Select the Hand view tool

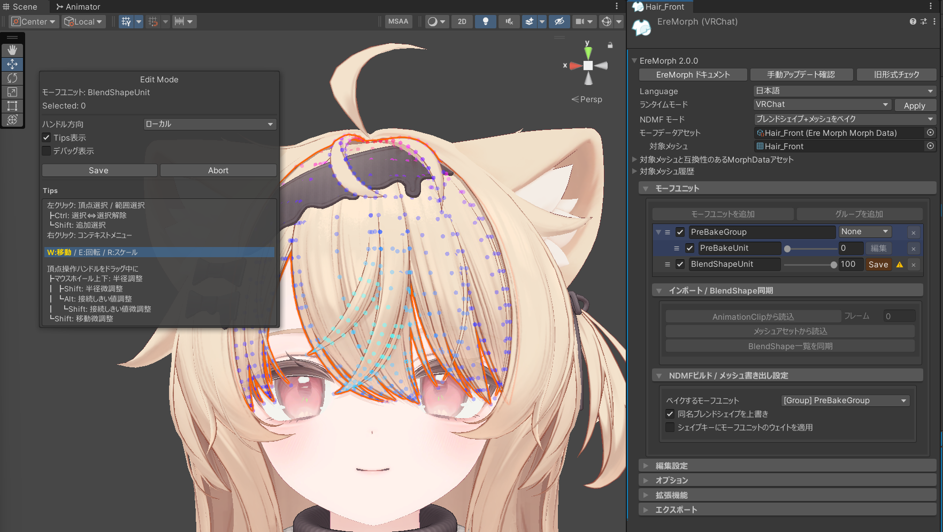tap(12, 50)
